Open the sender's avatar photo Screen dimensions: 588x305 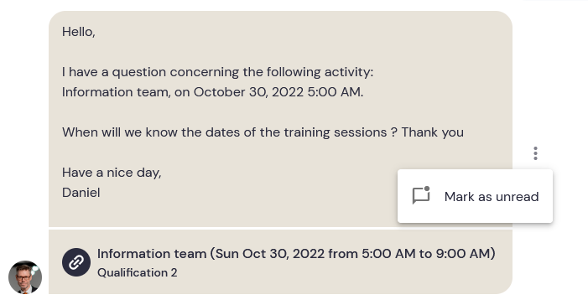25,277
